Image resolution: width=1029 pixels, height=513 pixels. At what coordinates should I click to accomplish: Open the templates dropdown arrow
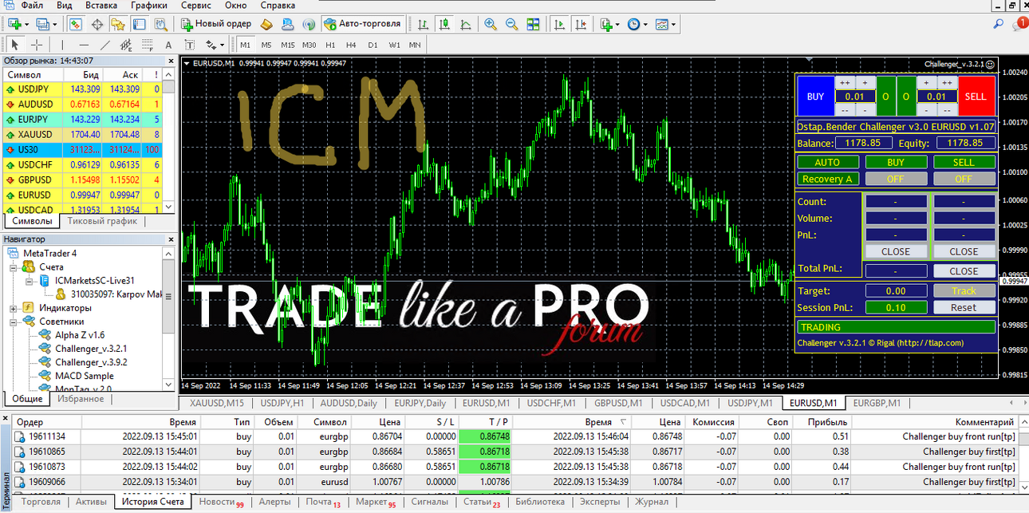point(674,24)
